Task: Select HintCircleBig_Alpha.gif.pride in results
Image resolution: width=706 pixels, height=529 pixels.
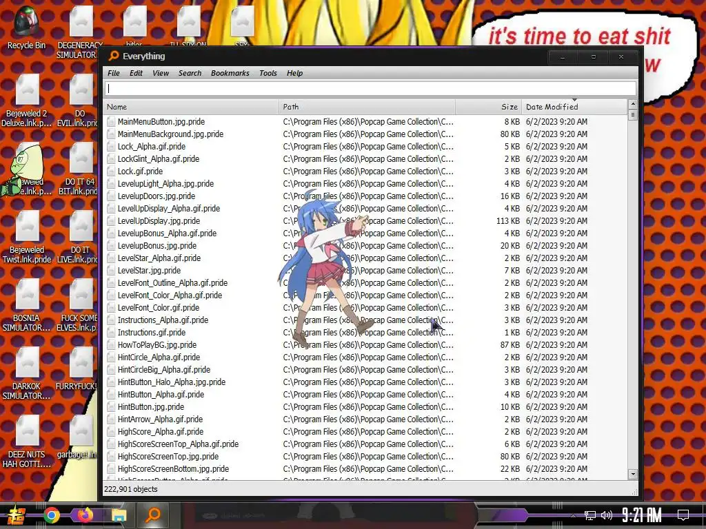Action: 163,370
